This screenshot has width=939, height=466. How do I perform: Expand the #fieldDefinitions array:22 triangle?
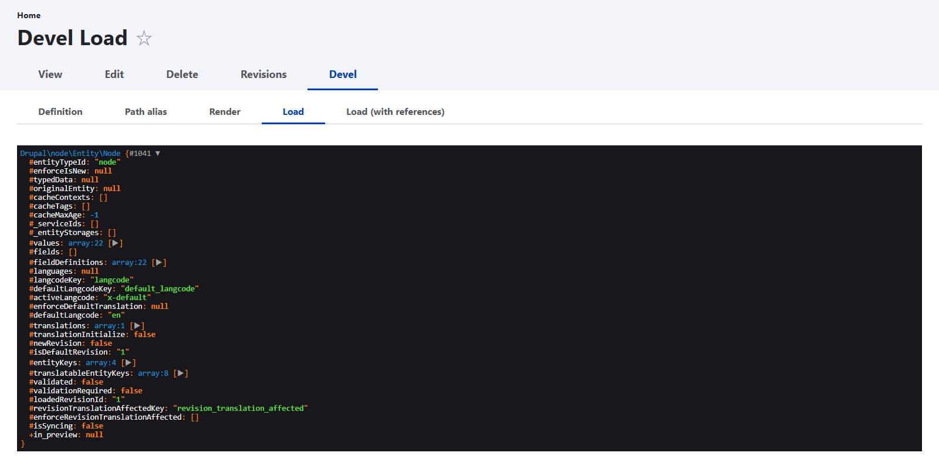[x=159, y=263]
